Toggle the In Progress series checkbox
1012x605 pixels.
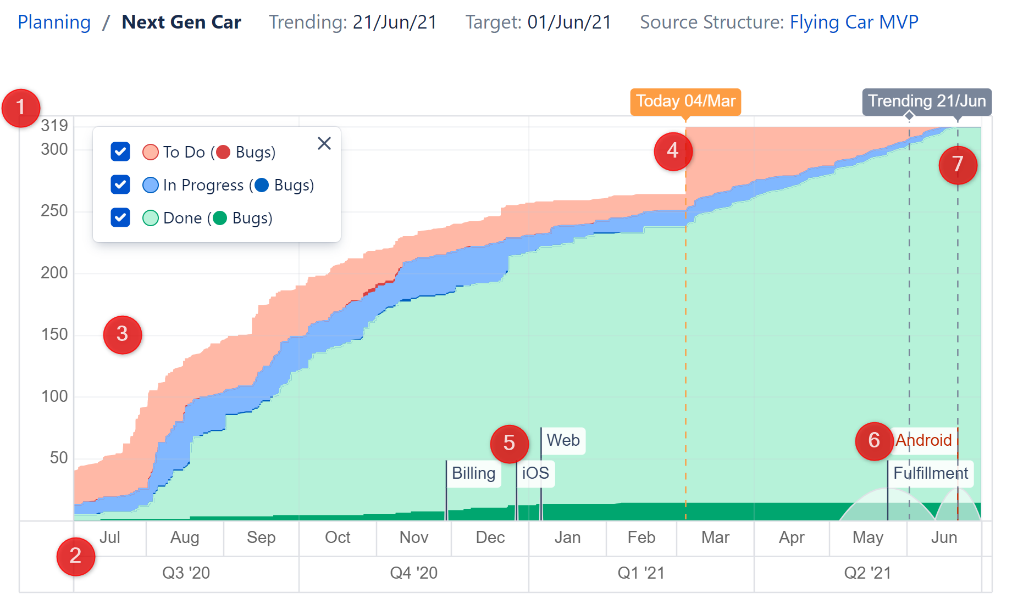(120, 185)
